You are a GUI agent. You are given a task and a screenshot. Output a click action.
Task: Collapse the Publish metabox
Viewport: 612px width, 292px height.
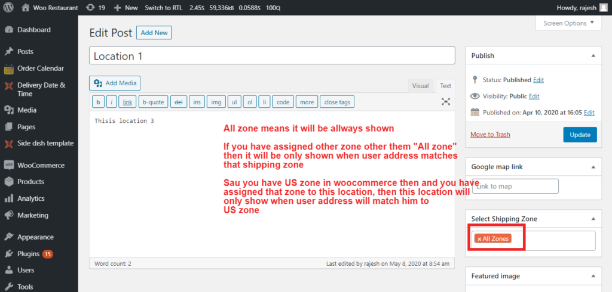(593, 55)
